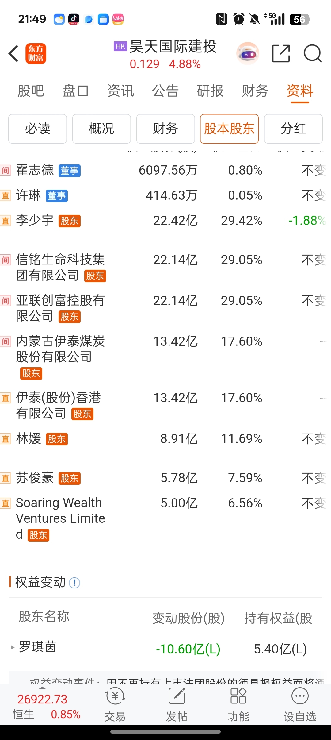This screenshot has height=740, width=331.
Task: Open 信铭生命科技集团有限公司 shareholder entry
Action: click(x=60, y=267)
